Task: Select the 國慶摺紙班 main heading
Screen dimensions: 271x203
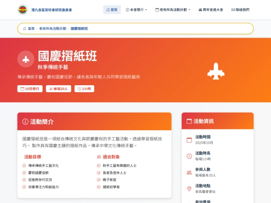Action: point(67,56)
